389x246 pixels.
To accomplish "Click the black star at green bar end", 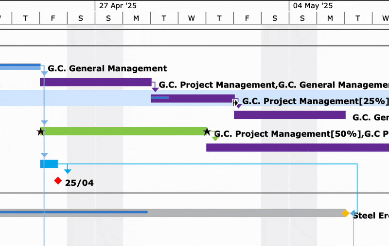I will [207, 131].
